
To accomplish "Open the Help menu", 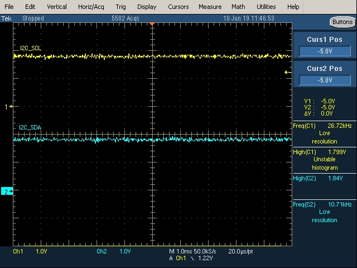I will 293,7.
